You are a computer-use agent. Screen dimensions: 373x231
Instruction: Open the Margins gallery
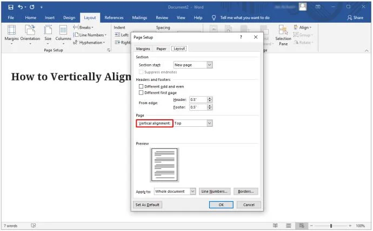(11, 35)
